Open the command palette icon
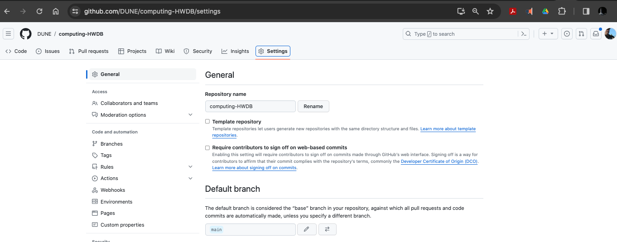The height and width of the screenshot is (242, 617). pos(524,34)
